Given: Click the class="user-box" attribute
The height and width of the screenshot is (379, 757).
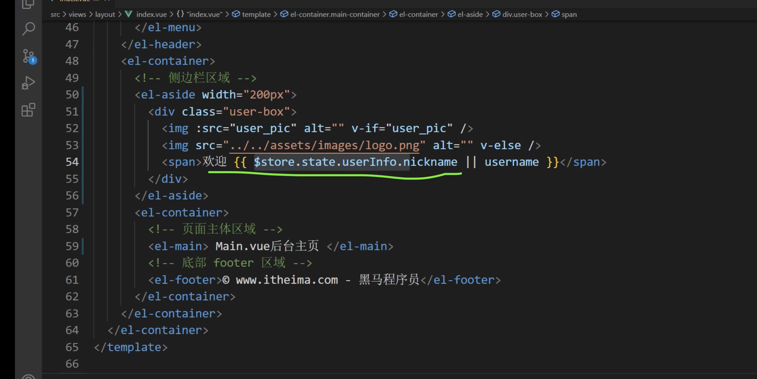Looking at the screenshot, I should click(236, 111).
